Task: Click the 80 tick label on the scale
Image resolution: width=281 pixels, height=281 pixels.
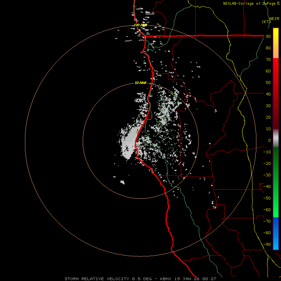Action: (268, 48)
